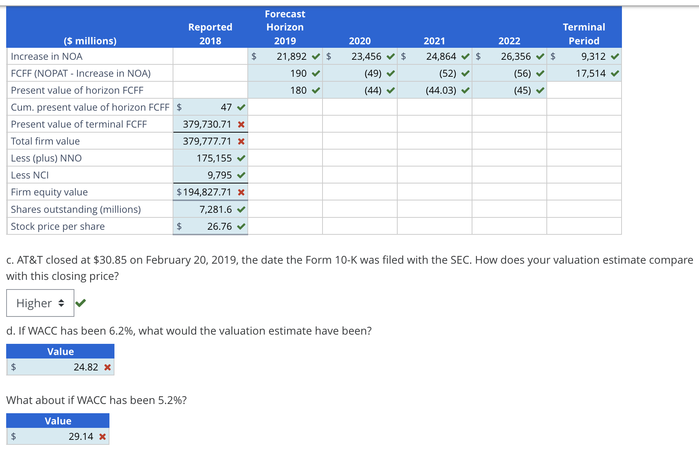
Task: Click the green checkmark beside Stock price per share
Action: 241,226
